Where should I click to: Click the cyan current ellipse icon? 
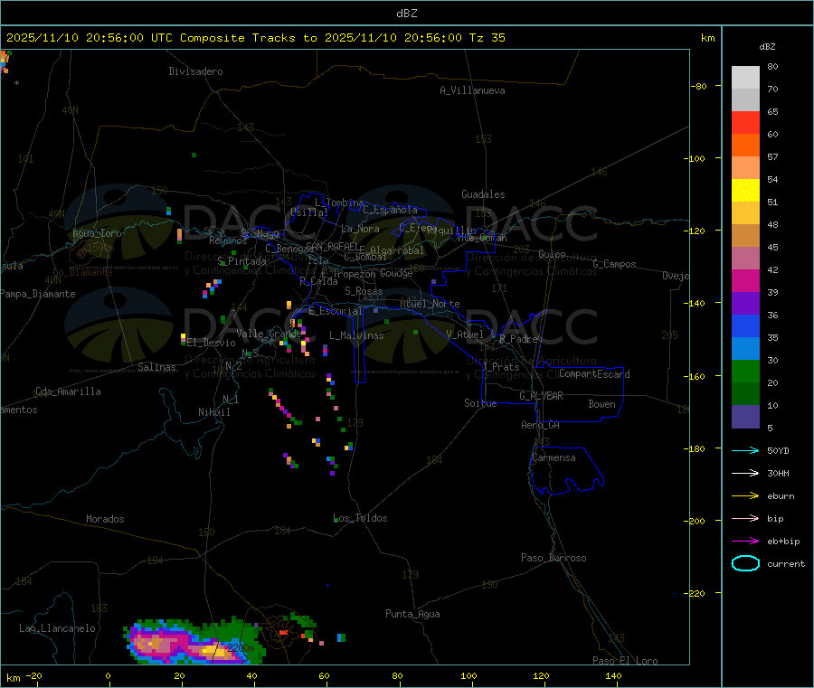(x=745, y=563)
